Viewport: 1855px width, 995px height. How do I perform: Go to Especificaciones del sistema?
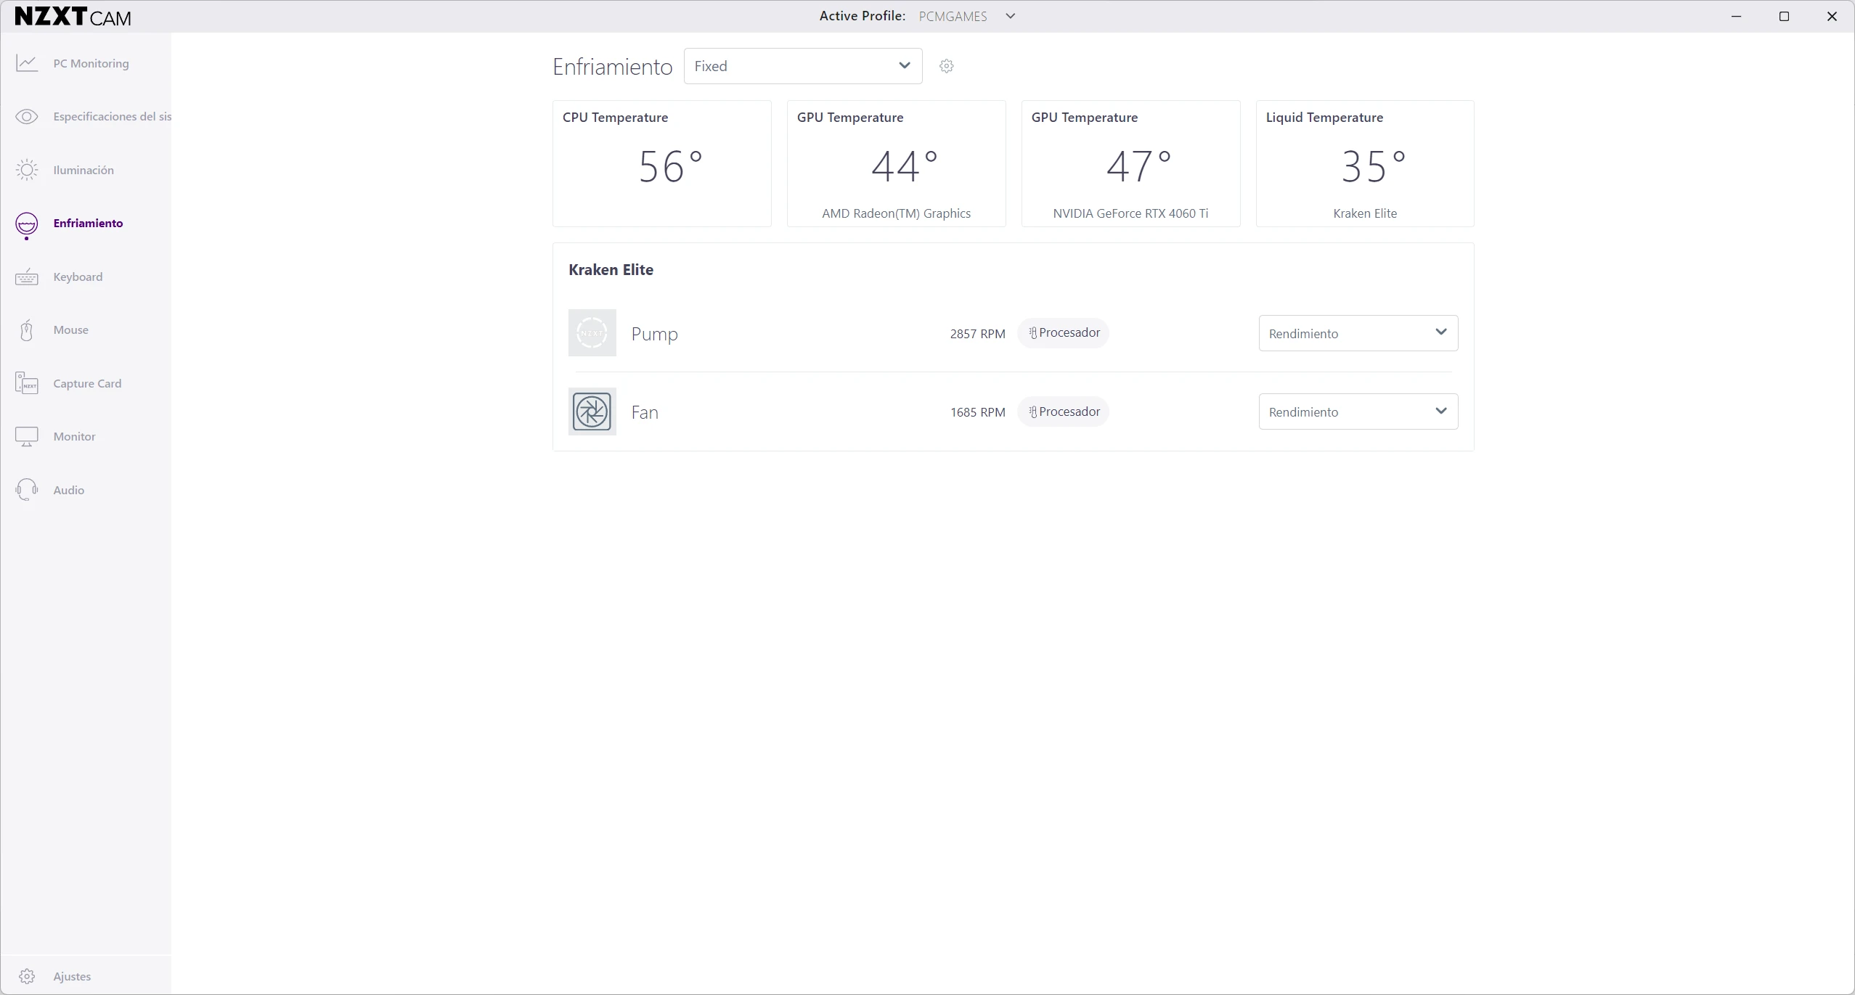click(x=112, y=116)
